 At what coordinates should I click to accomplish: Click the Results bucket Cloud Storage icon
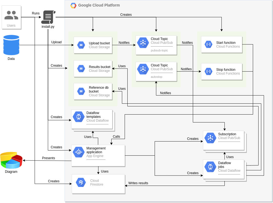(81, 69)
